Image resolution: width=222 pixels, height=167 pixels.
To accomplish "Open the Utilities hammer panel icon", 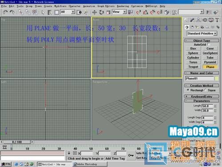I will (217, 20).
